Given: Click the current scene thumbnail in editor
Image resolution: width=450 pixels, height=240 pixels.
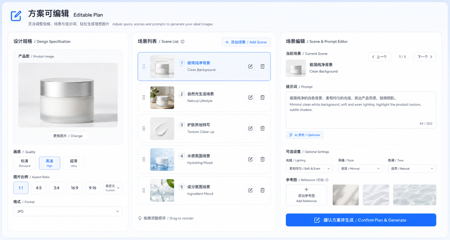Looking at the screenshot, I should [295, 68].
